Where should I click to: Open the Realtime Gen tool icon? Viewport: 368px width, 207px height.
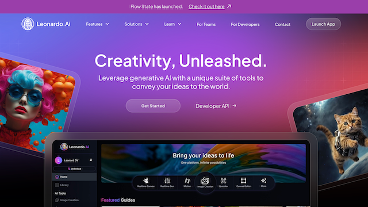pos(167,181)
